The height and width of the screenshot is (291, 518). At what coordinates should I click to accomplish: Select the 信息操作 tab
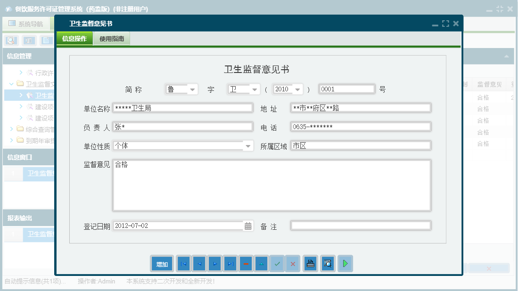click(x=74, y=39)
